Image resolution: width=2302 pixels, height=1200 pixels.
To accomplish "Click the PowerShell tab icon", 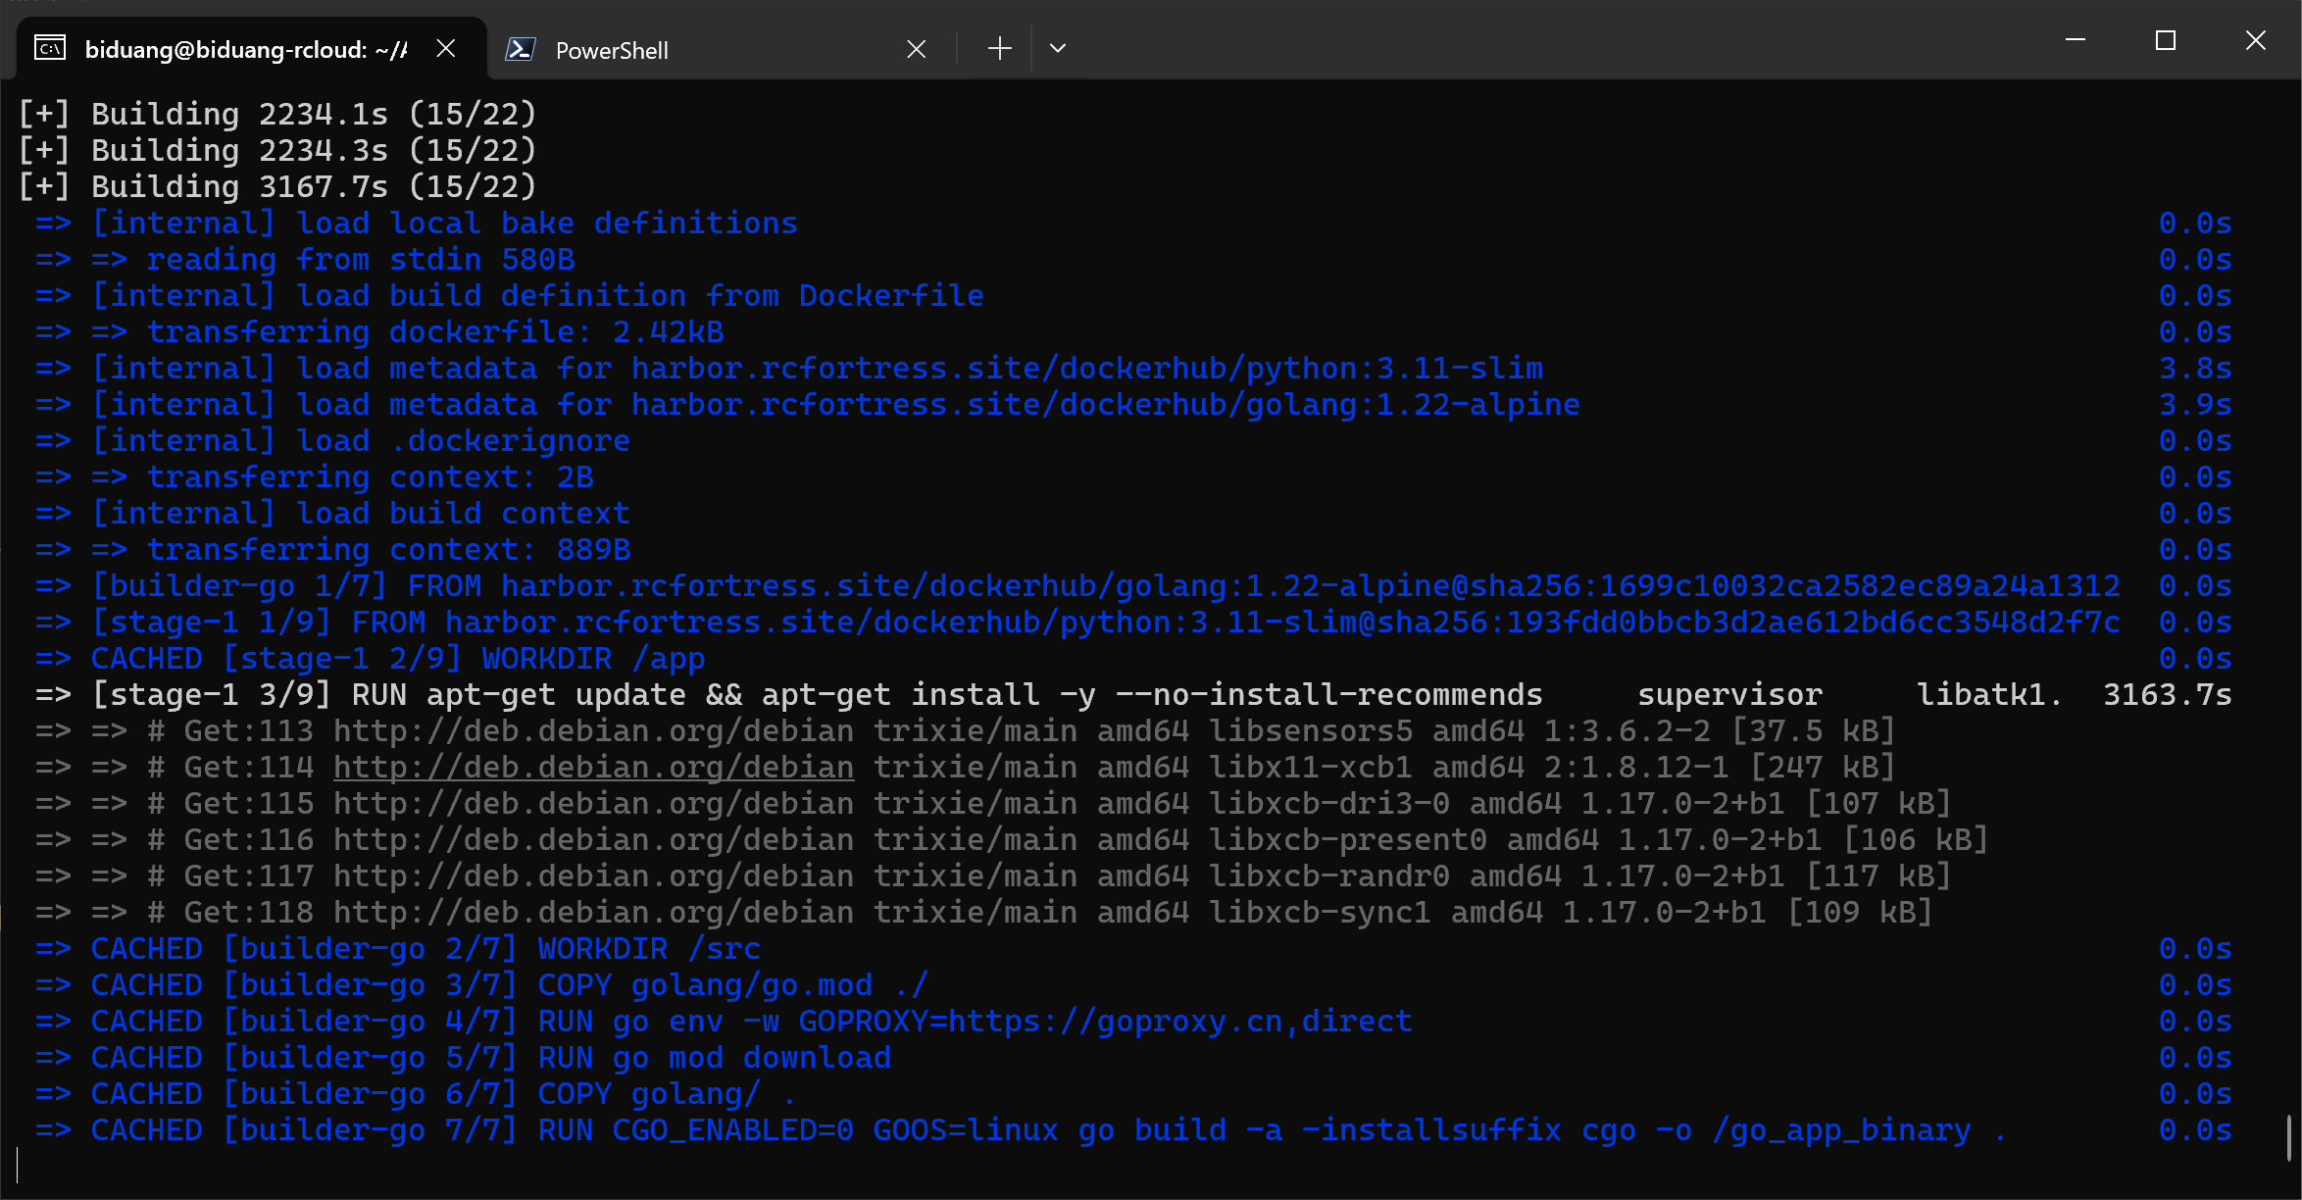I will tap(521, 49).
